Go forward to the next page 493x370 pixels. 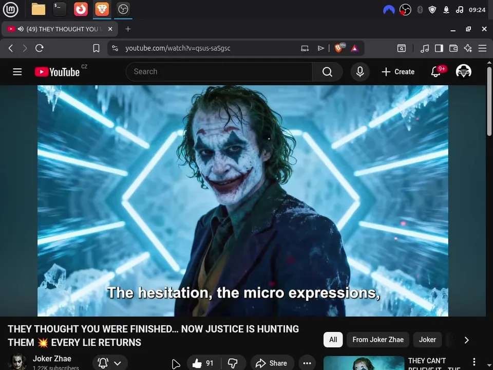point(25,48)
